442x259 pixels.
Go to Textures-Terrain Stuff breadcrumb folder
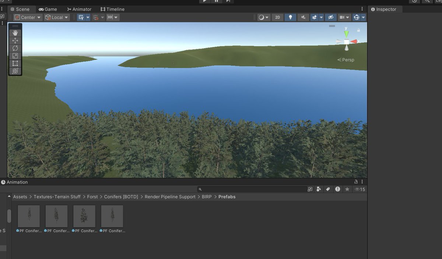click(x=57, y=197)
